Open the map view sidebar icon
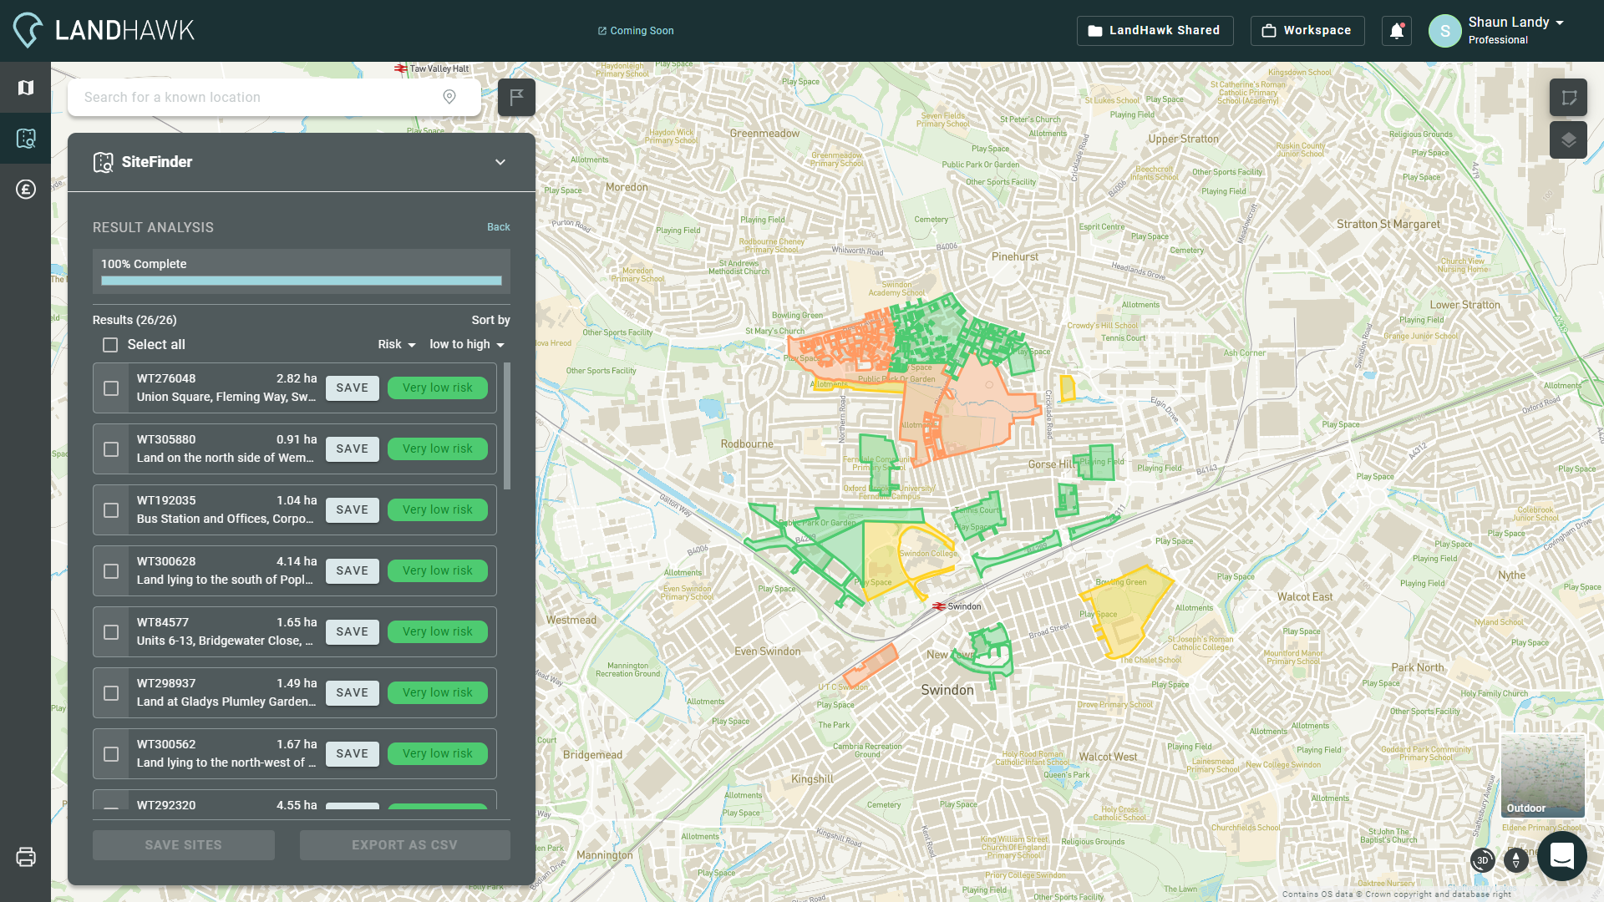 25,88
